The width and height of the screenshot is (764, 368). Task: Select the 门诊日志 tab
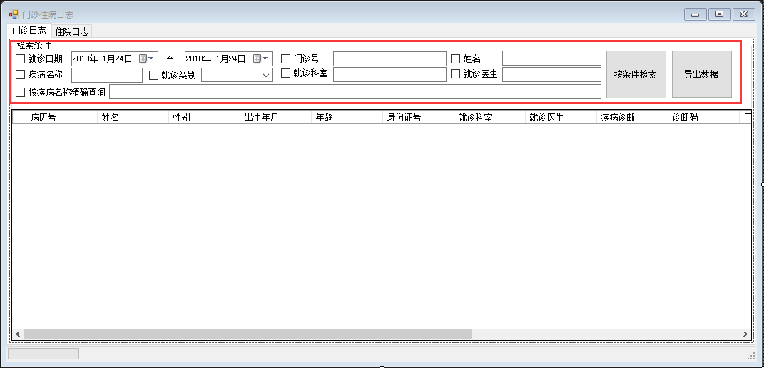click(29, 30)
